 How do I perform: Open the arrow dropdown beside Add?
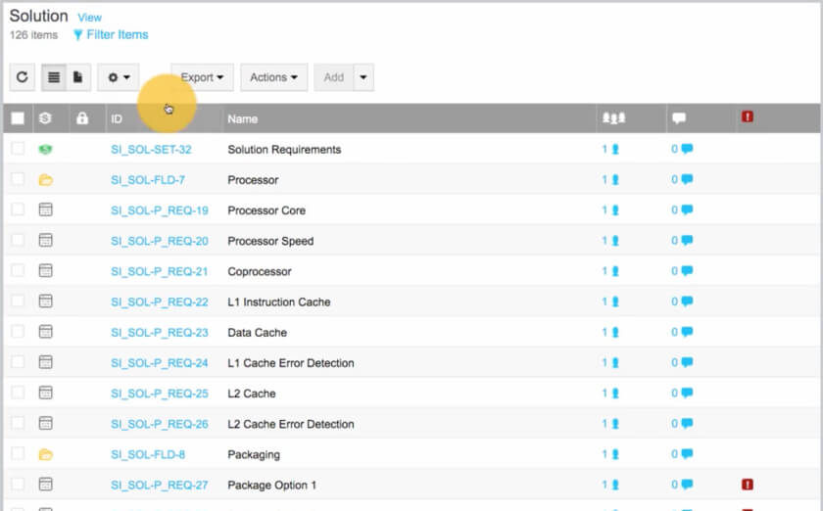pyautogui.click(x=363, y=77)
